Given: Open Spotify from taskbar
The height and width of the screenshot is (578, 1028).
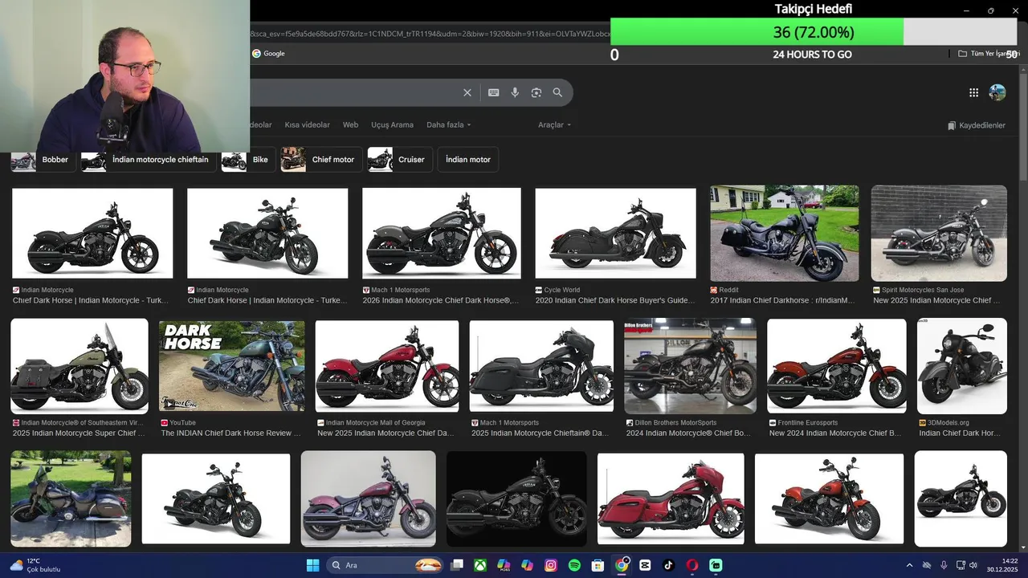Looking at the screenshot, I should [x=574, y=565].
